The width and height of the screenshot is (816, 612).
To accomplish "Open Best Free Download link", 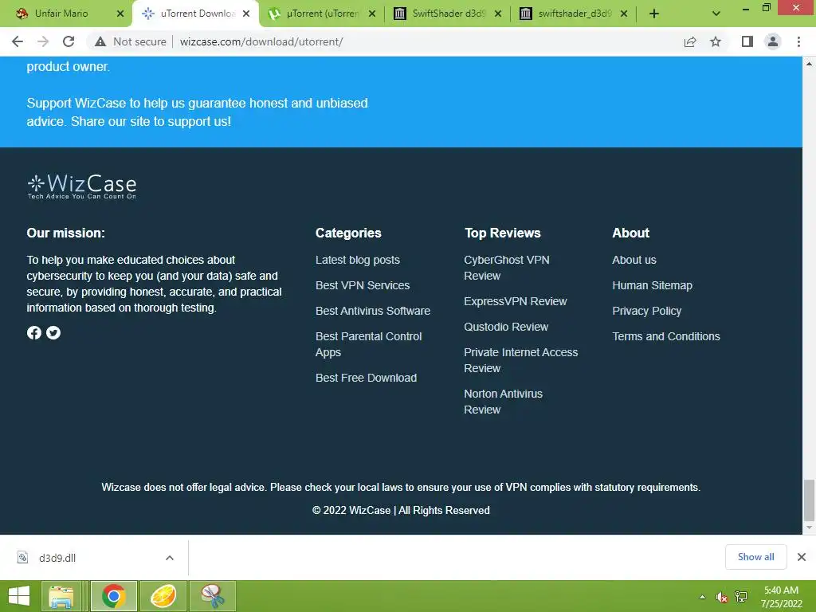I will pos(366,378).
